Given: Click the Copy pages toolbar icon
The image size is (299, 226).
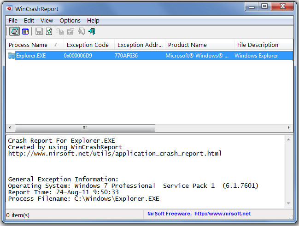Looking at the screenshot, I should [x=60, y=31].
